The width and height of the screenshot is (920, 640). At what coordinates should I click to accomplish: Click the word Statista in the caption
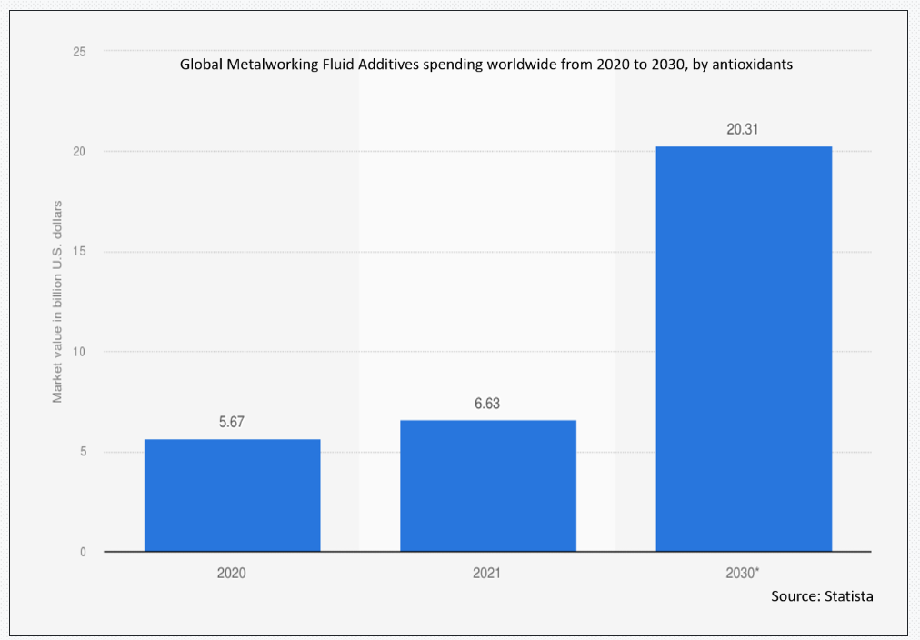(848, 596)
